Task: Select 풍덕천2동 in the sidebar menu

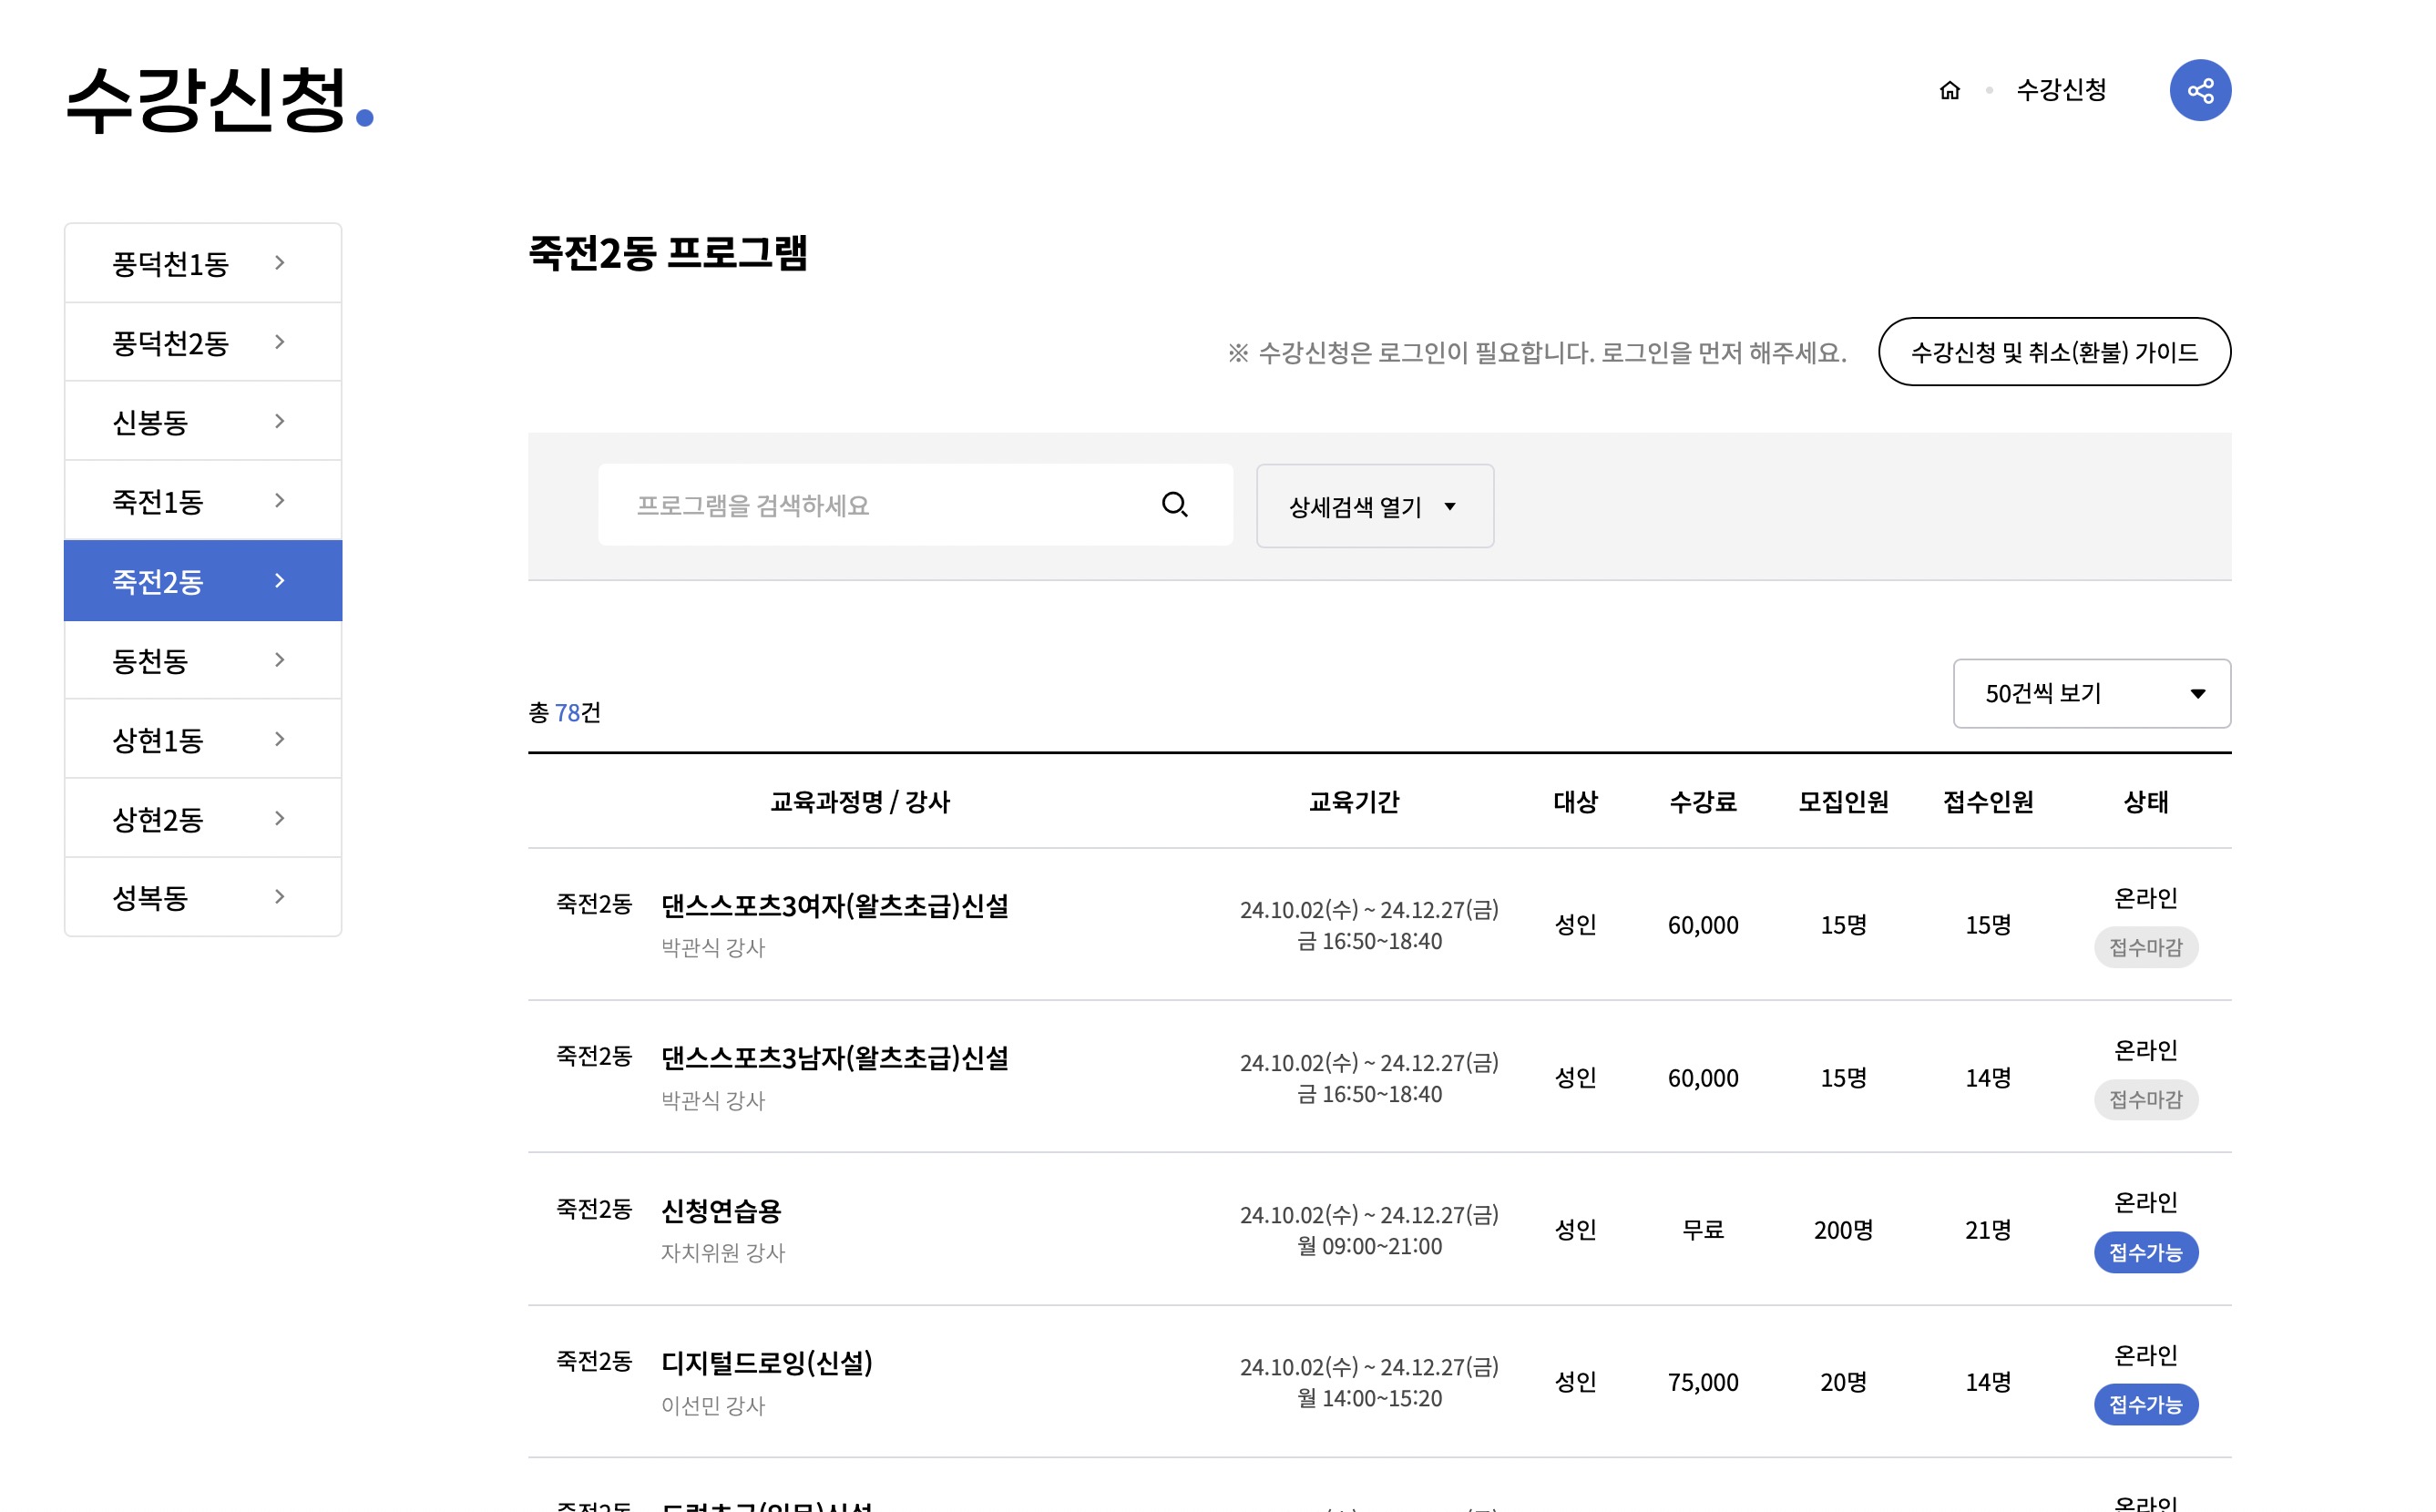Action: pos(171,343)
